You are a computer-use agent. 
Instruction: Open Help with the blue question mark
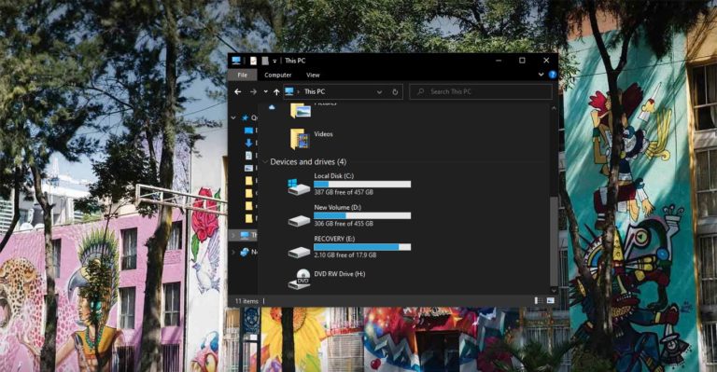coord(553,75)
